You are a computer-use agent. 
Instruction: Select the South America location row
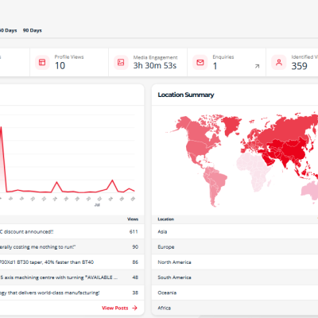click(x=235, y=277)
